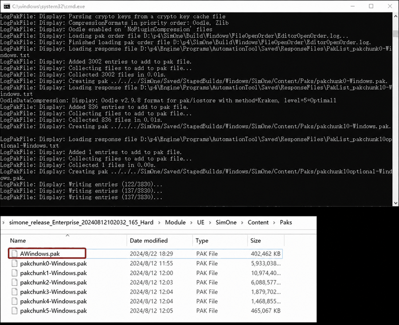Expand the chevron after Module breadcrumb
The image size is (399, 325).
pyautogui.click(x=192, y=223)
